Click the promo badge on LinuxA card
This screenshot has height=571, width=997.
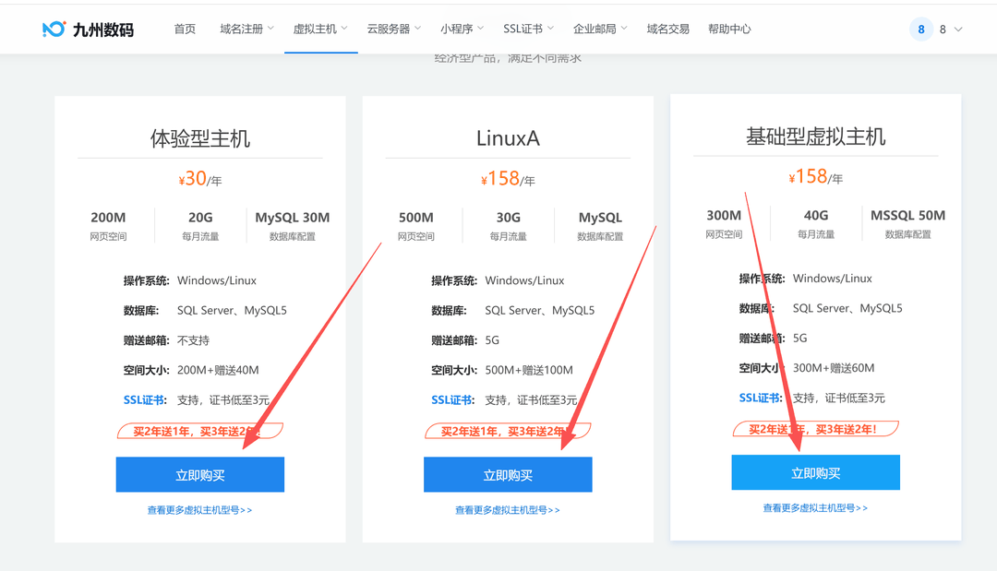(x=508, y=432)
